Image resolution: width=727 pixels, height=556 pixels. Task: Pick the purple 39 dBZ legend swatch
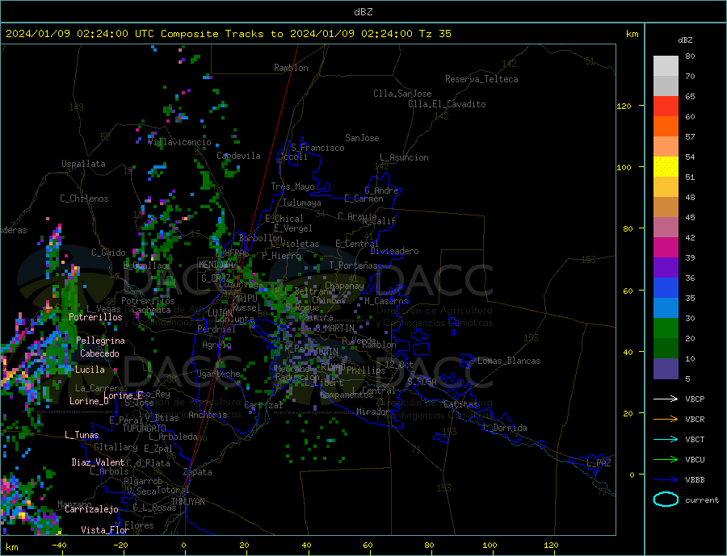(x=666, y=267)
